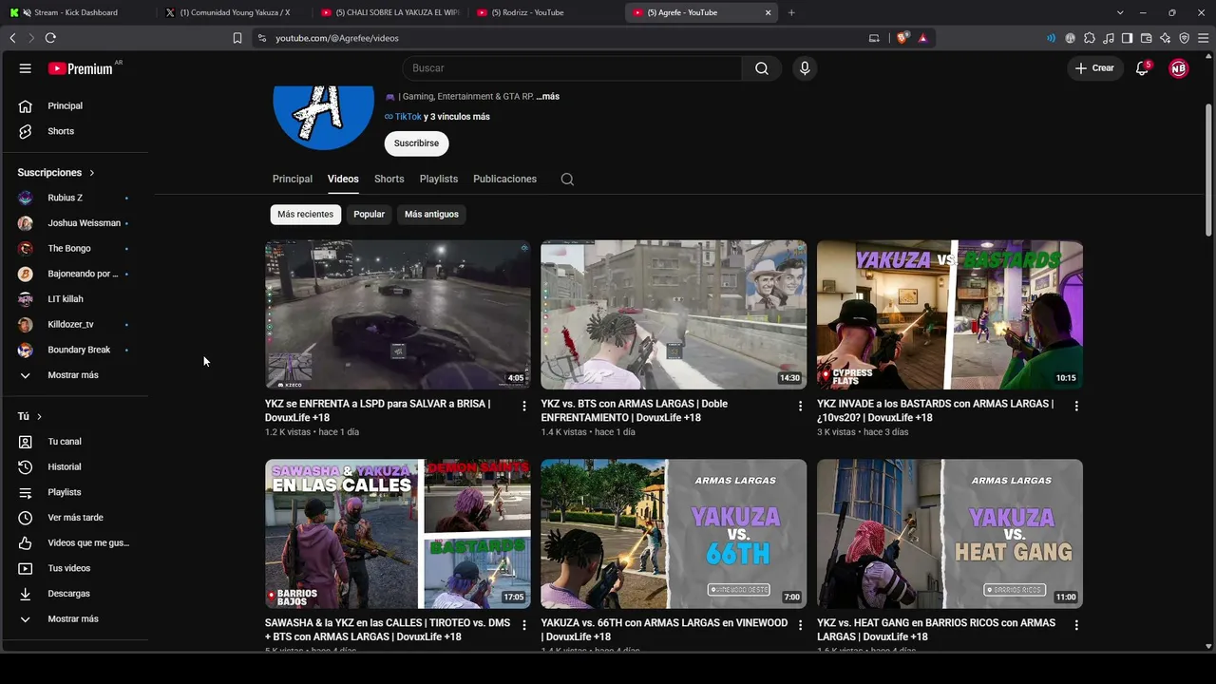Viewport: 1216px width, 684px height.
Task: Expand the Tú section arrow
Action: 39,417
